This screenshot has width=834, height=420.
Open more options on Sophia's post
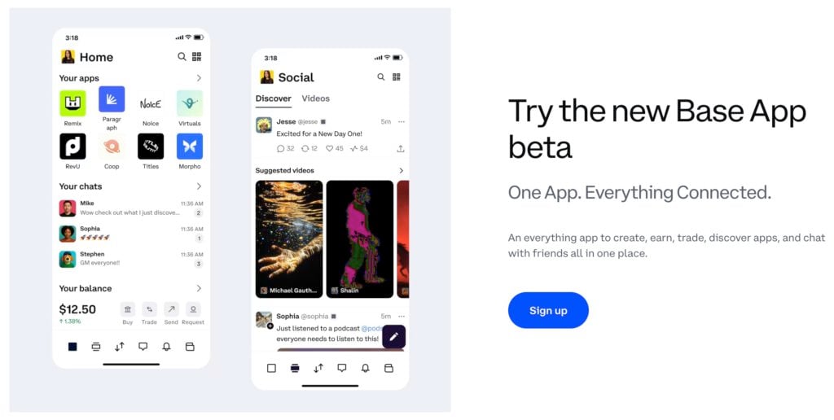[401, 317]
